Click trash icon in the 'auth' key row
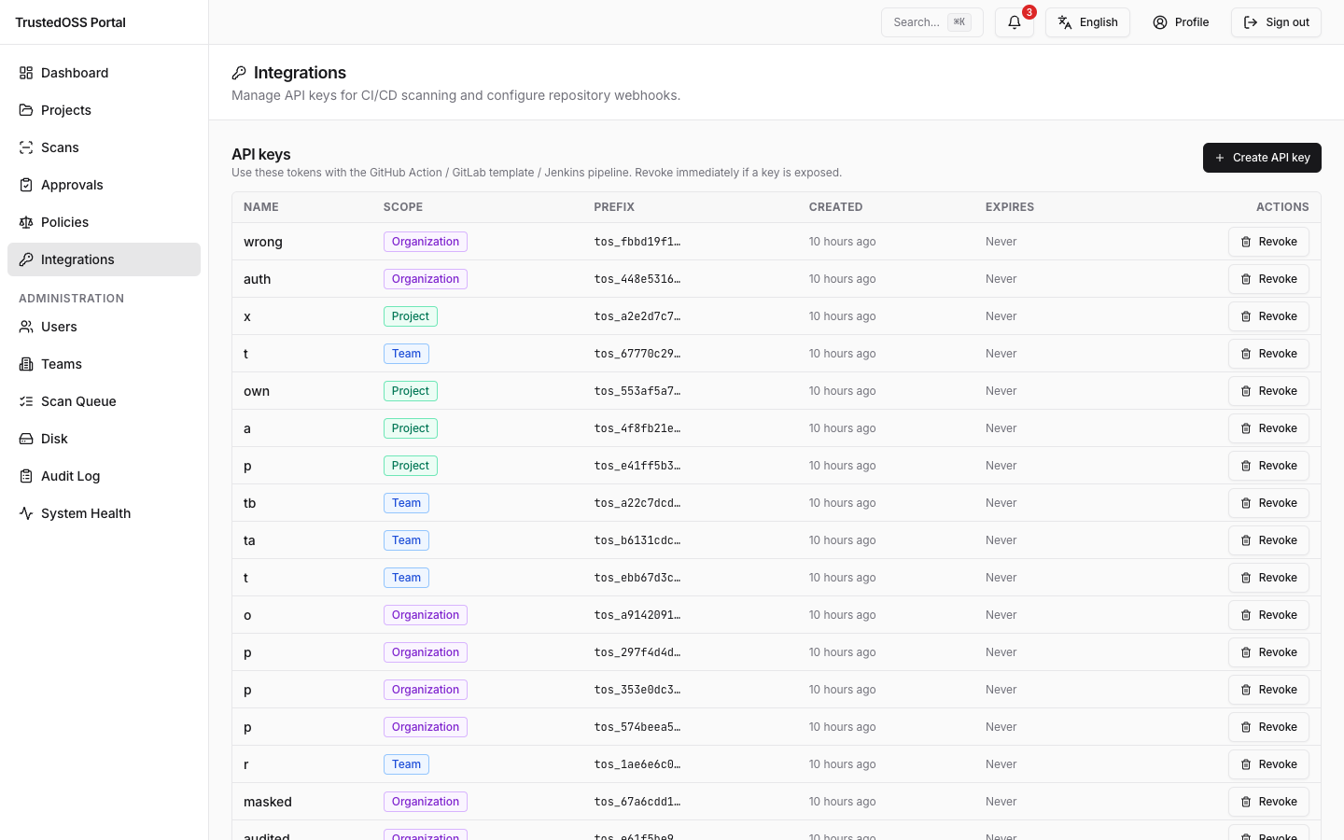The image size is (1344, 840). point(1246,279)
